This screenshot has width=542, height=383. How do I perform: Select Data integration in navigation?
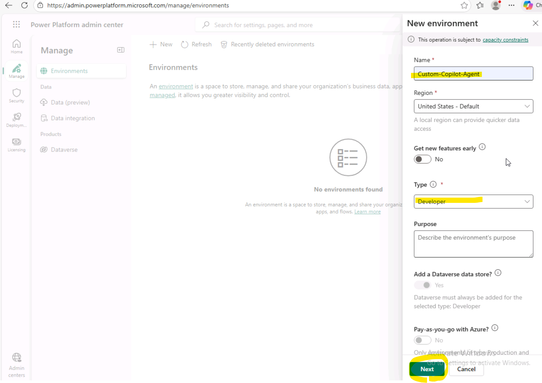[x=73, y=118]
